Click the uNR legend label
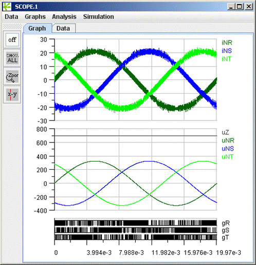Image resolution: width=256 pixels, height=265 pixels. pos(228,140)
